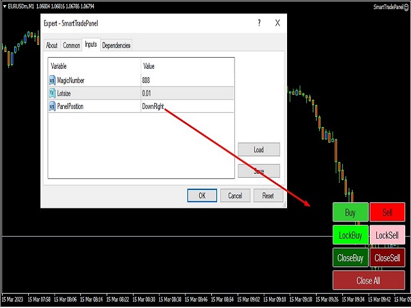Click the EURUSDm,M1 chart title text

click(21, 6)
